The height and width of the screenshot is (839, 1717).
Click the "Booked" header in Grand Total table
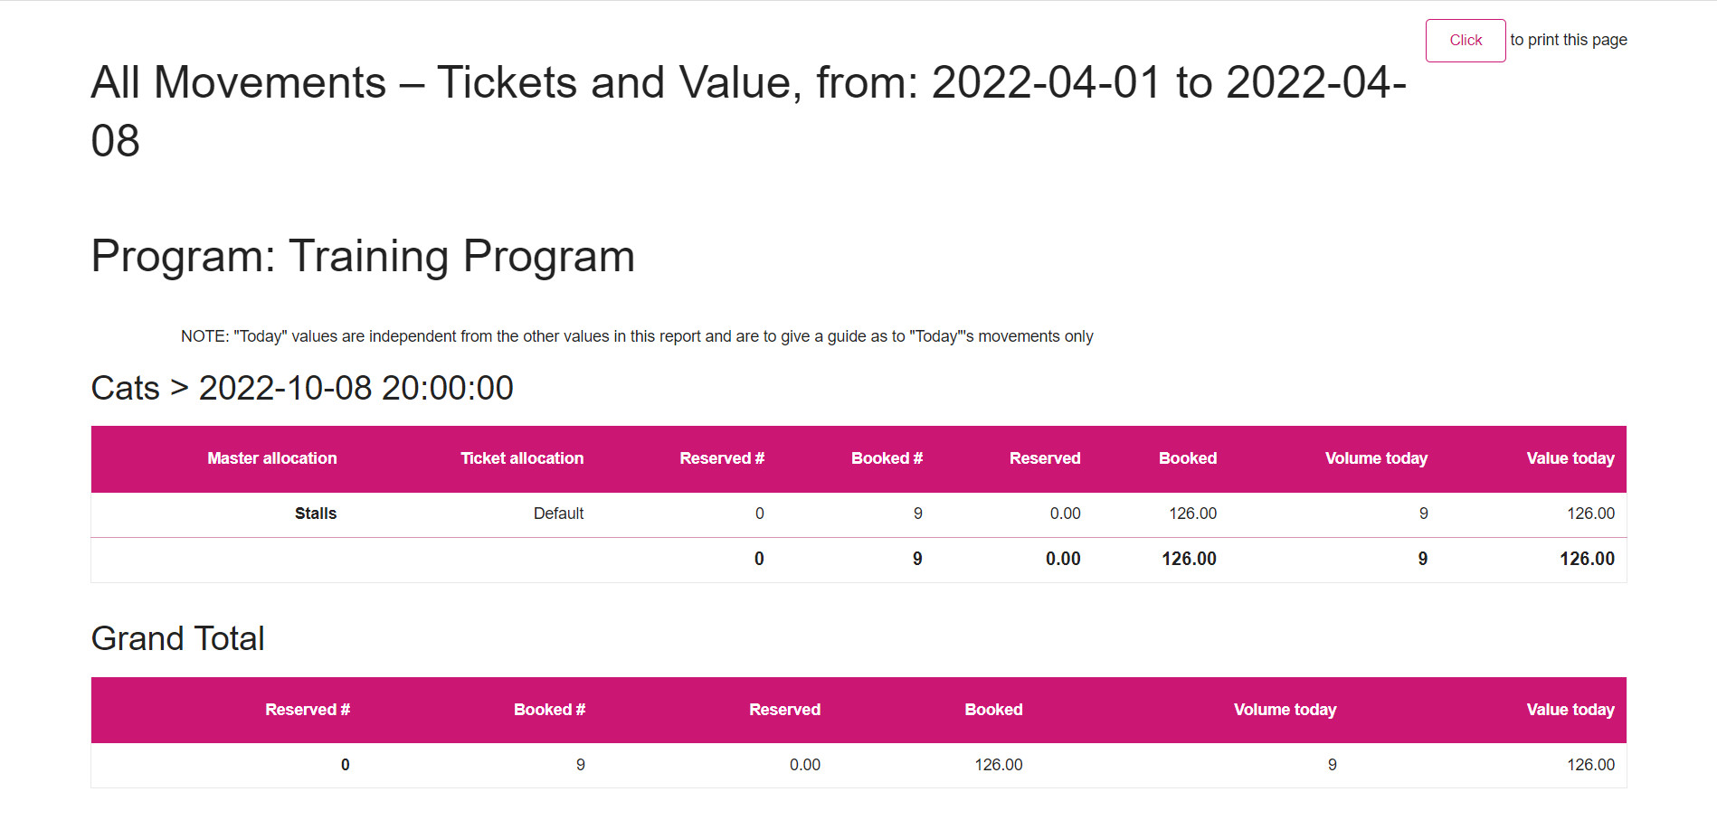pyautogui.click(x=993, y=710)
